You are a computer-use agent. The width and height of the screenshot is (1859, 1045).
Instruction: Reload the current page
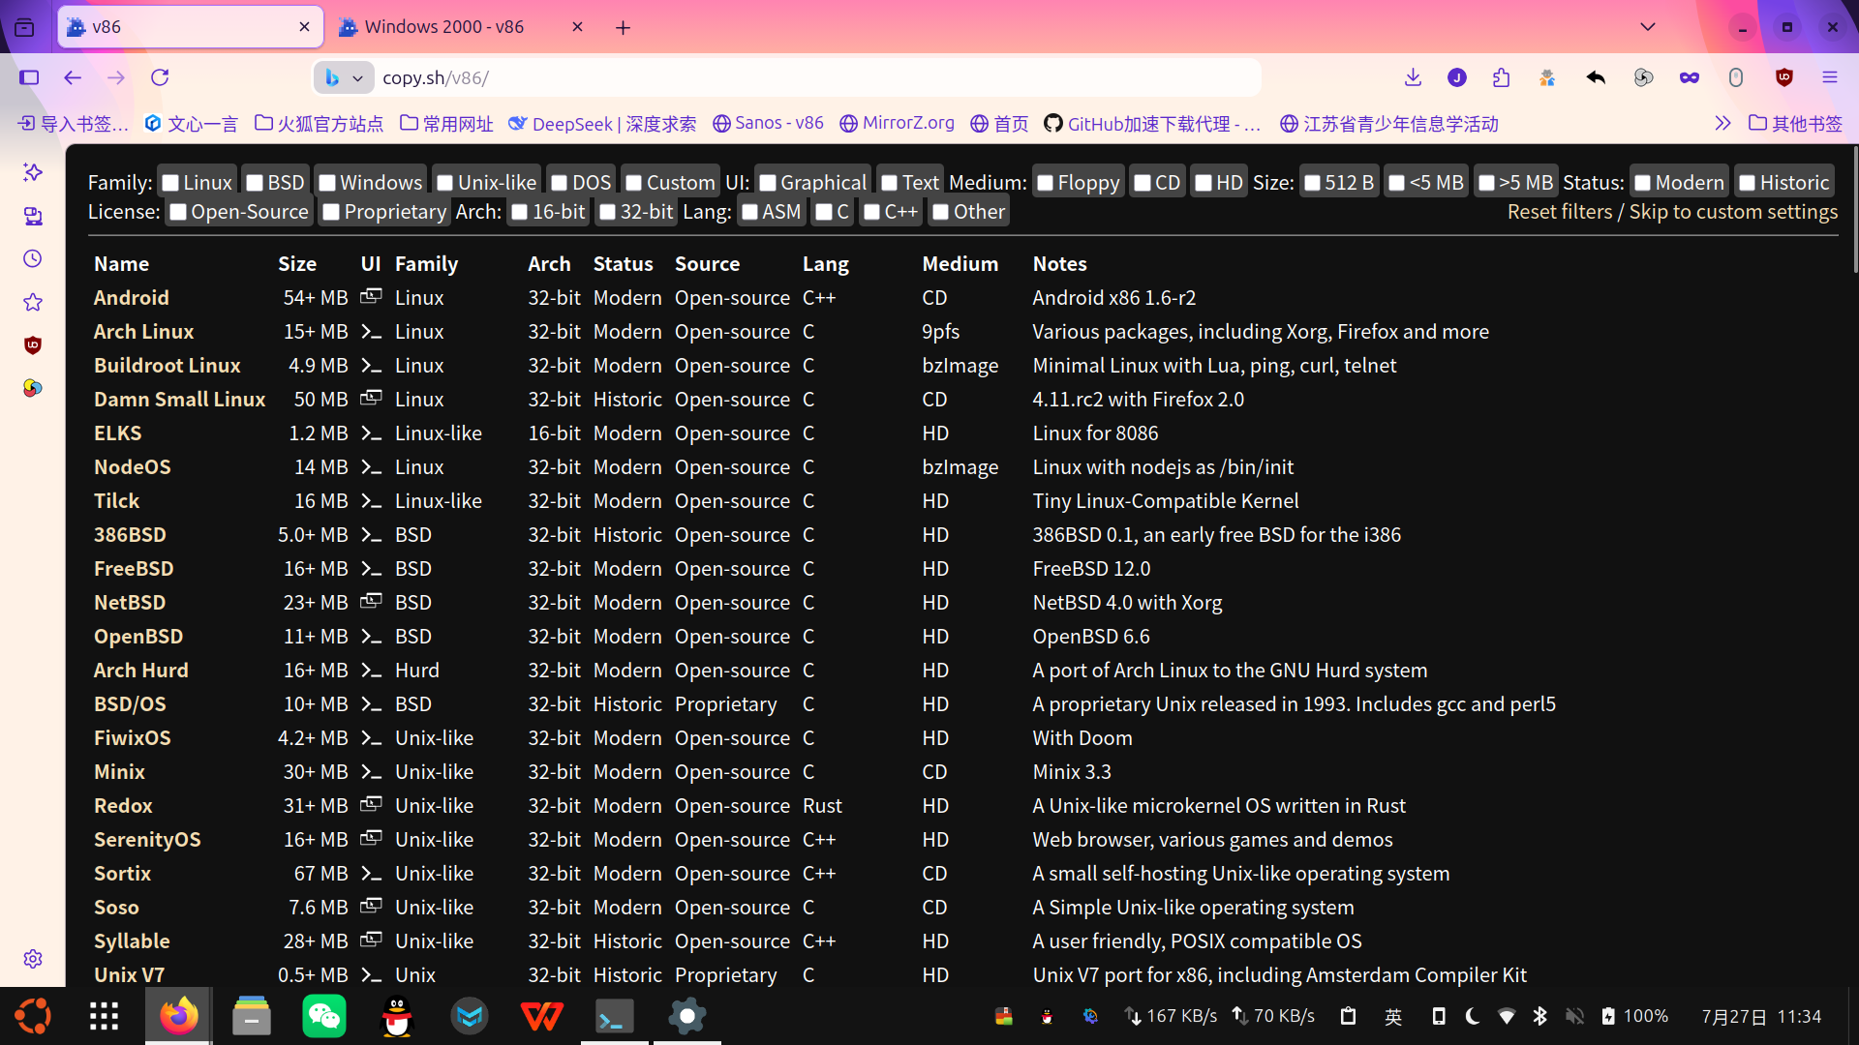(x=160, y=77)
